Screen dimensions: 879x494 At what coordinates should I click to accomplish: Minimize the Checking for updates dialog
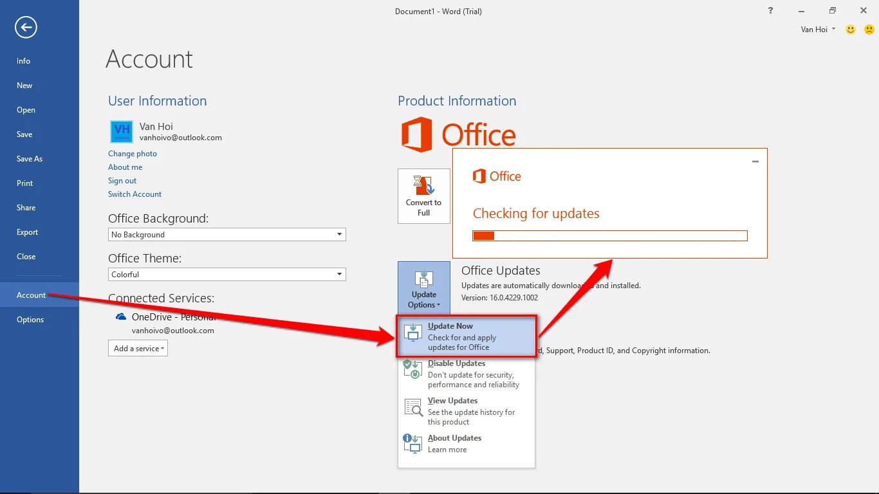coord(755,161)
